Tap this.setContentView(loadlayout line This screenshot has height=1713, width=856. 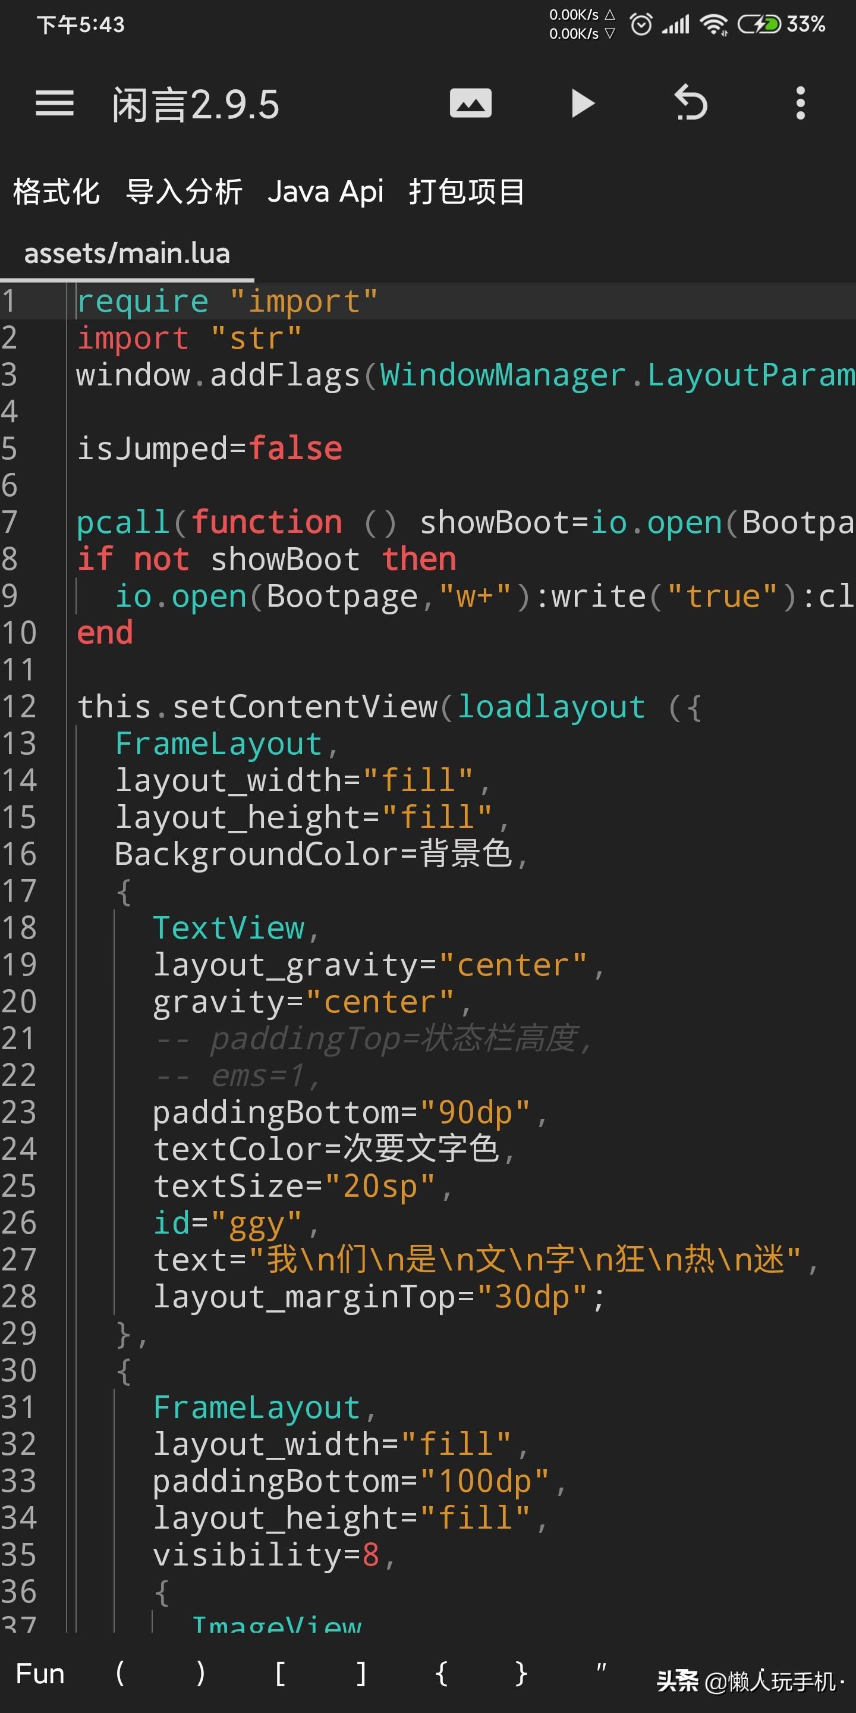[x=389, y=707]
